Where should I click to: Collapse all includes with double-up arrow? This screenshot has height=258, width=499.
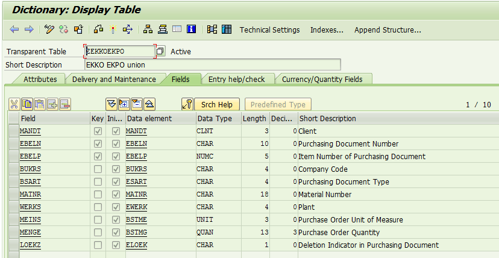point(149,104)
